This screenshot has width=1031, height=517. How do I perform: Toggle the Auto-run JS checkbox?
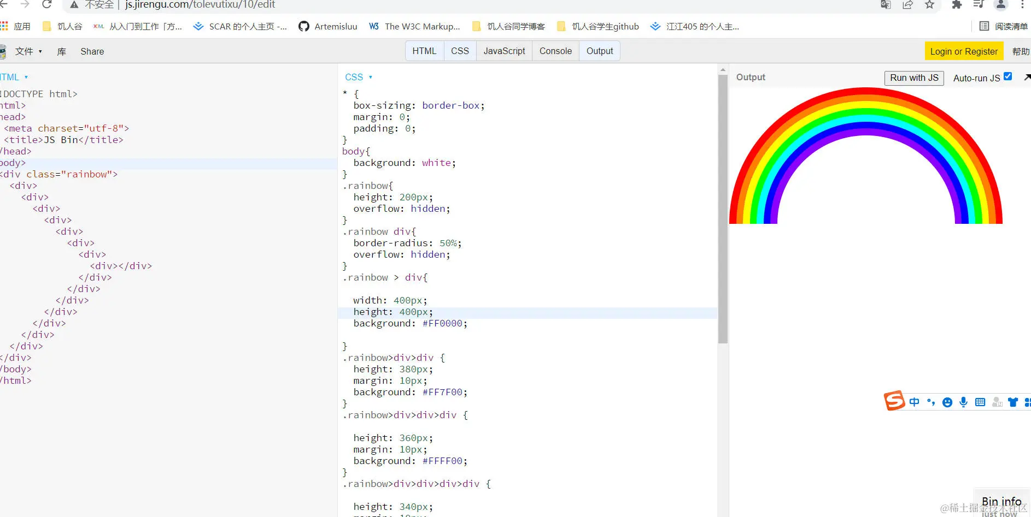point(1008,76)
